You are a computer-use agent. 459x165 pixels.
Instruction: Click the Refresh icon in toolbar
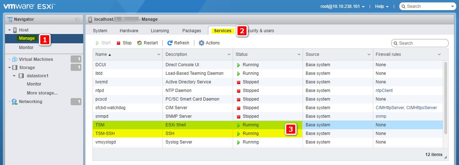pos(170,43)
